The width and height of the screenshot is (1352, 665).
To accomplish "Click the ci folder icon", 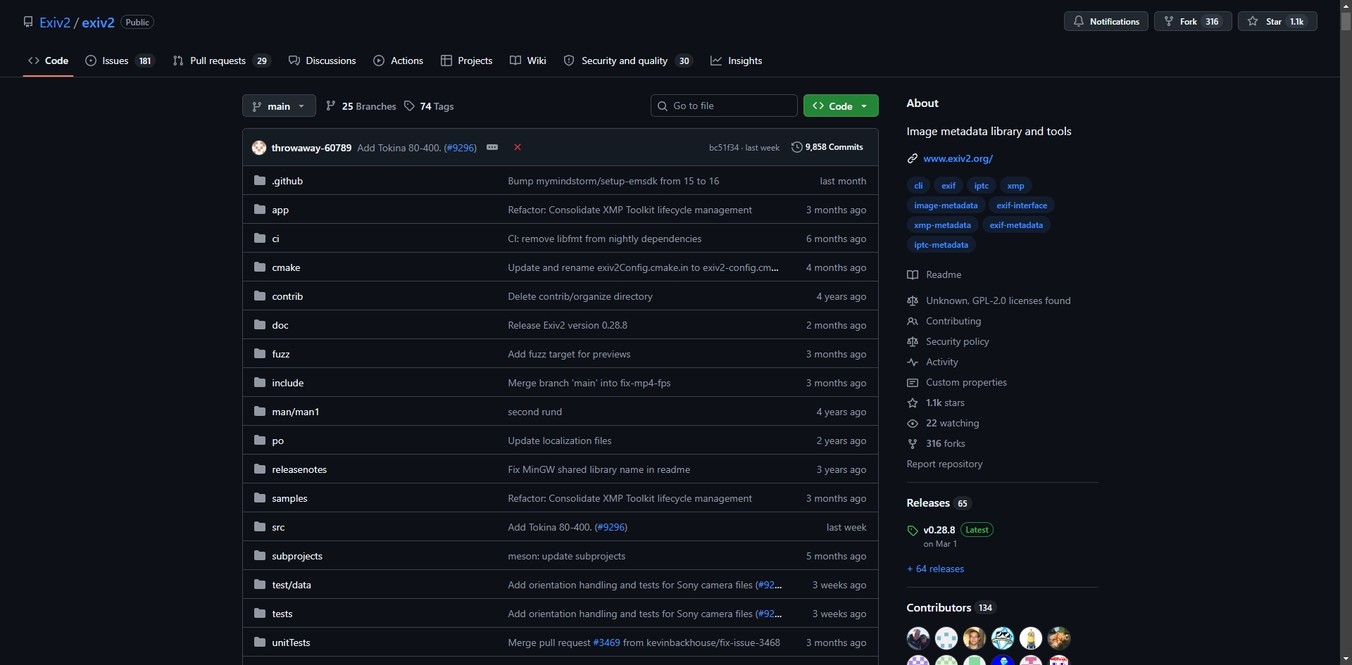I will pyautogui.click(x=260, y=238).
